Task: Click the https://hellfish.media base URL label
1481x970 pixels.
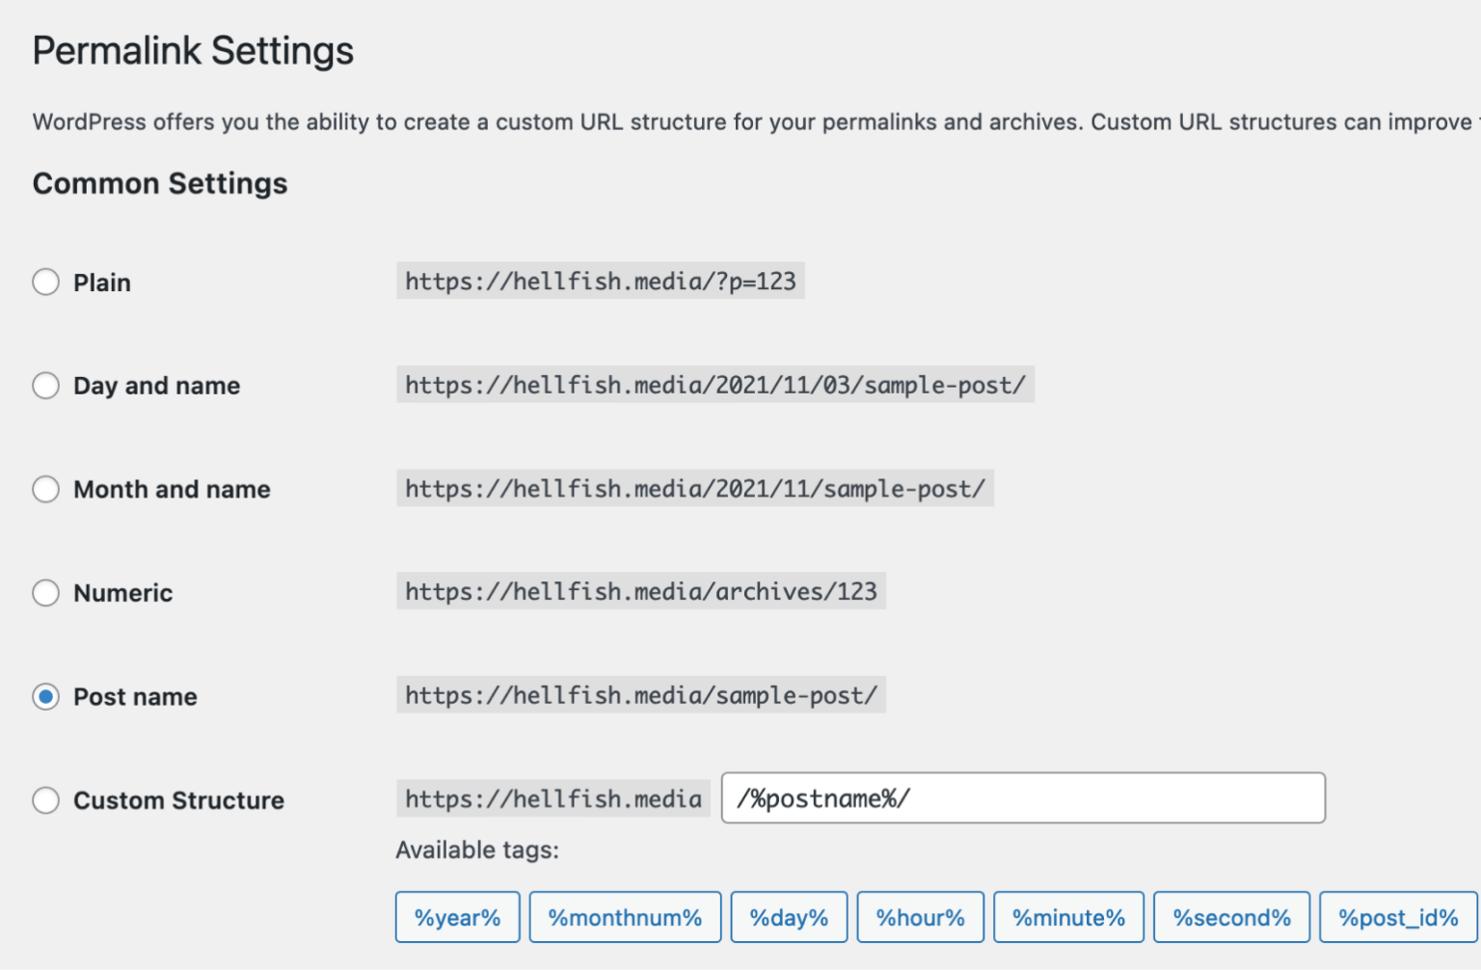Action: pos(552,798)
